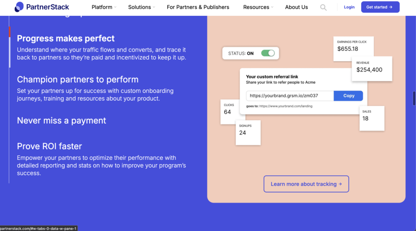
Task: Select the Champion partners to perform tab
Action: coord(77,80)
